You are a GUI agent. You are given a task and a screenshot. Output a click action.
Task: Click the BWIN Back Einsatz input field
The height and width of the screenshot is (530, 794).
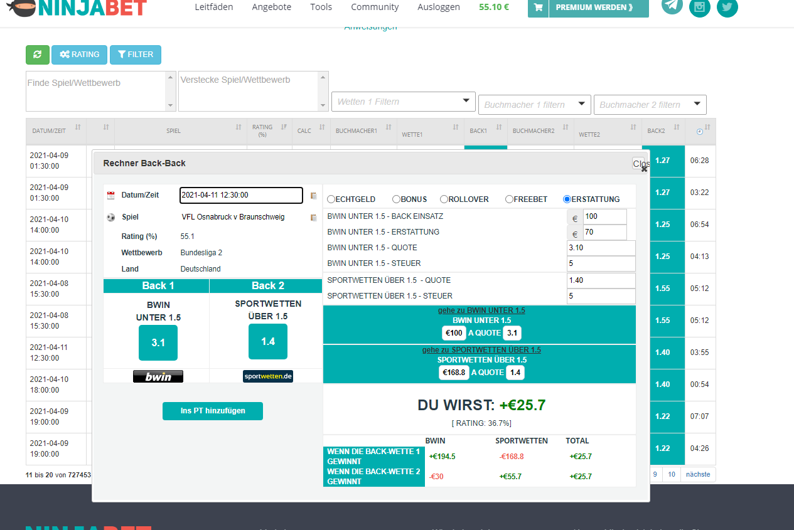[x=604, y=216]
